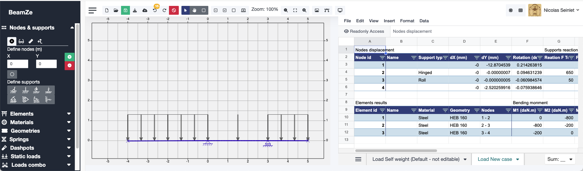
Task: Open the Nicolas Seinlet user menu
Action: pyautogui.click(x=561, y=10)
